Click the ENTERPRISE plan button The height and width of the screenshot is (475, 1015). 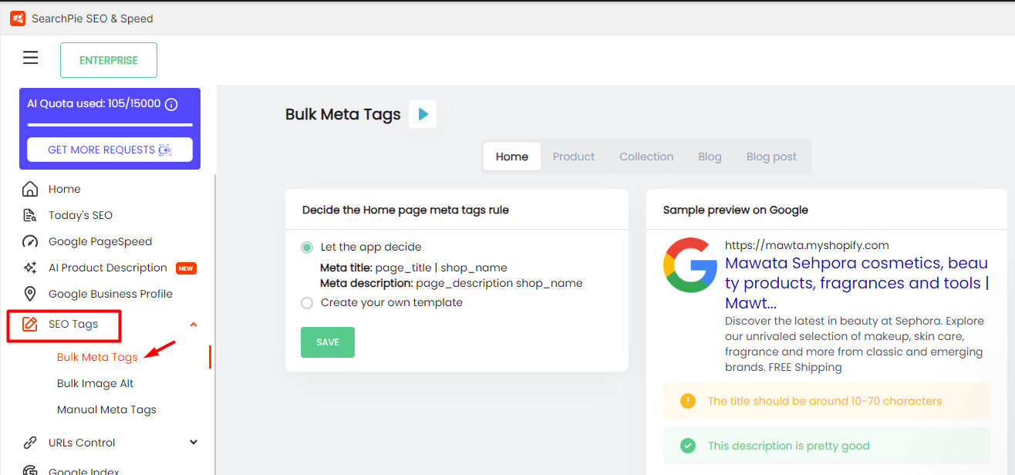(109, 60)
